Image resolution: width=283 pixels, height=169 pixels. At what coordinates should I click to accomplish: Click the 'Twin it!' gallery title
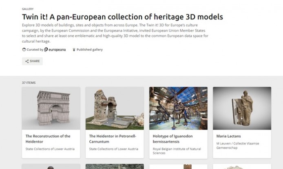(x=123, y=17)
